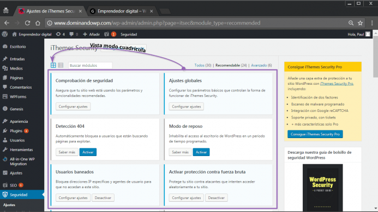Image resolution: width=378 pixels, height=212 pixels.
Task: Click the Ajustes globales card title
Action: (x=185, y=80)
